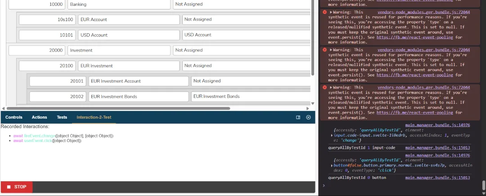Image resolution: width=486 pixels, height=196 pixels.
Task: Click the code field showing 10s100
Action: click(47, 19)
